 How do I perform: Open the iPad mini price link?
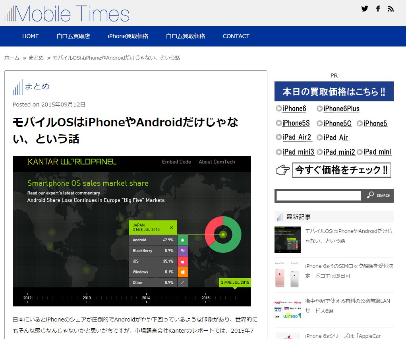(x=374, y=152)
